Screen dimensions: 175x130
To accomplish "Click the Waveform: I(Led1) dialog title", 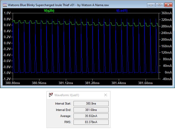I will coord(67,95).
